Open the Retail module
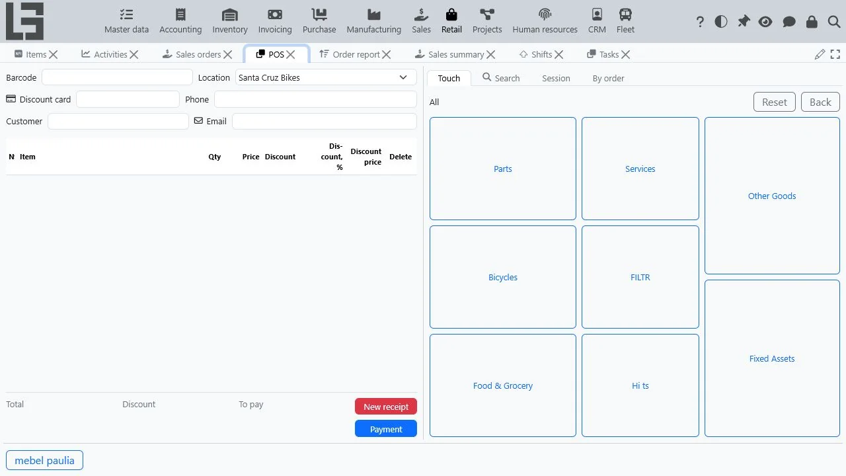 451,21
